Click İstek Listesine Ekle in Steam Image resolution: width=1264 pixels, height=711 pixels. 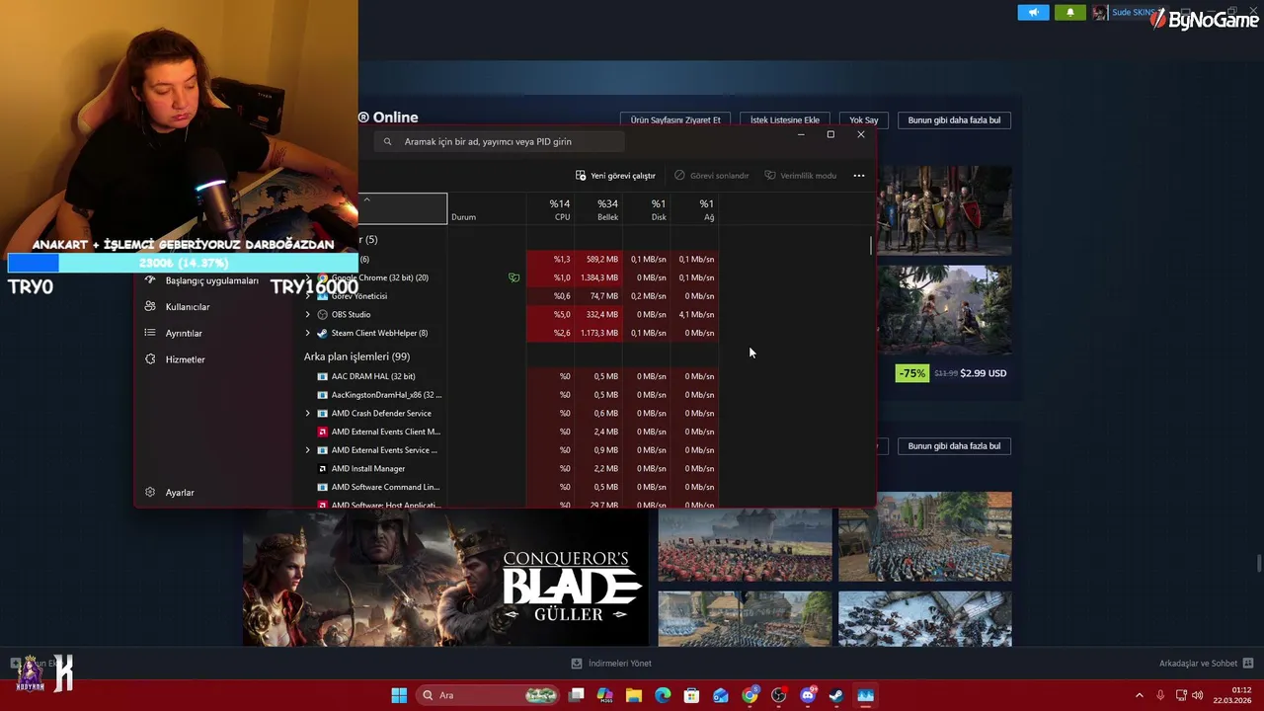(785, 120)
